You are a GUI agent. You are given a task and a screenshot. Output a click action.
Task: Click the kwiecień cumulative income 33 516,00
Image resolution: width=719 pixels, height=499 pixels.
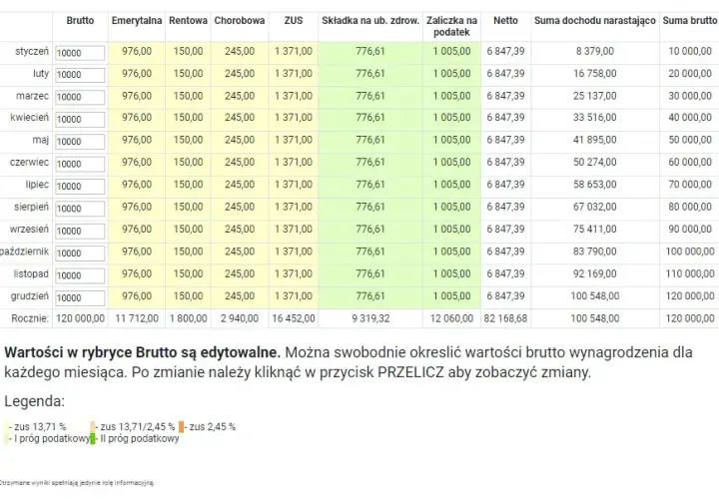coord(595,118)
